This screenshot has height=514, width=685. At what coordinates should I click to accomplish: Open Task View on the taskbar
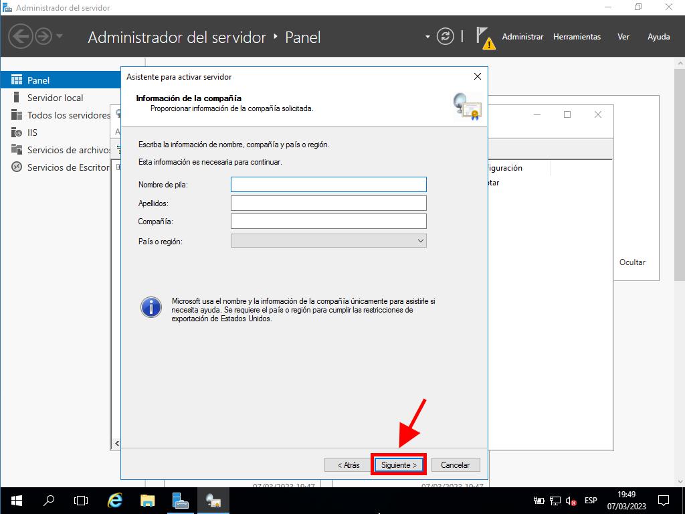coord(81,500)
